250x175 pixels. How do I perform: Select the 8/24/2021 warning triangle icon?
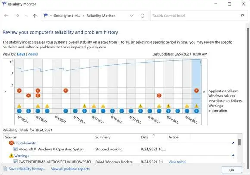coord(197,106)
